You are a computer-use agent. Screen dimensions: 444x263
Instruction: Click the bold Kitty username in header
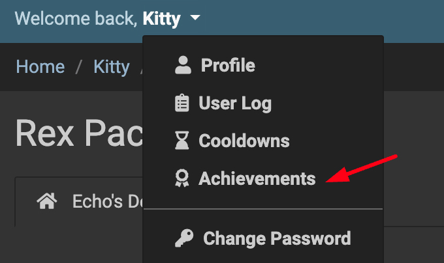point(161,19)
